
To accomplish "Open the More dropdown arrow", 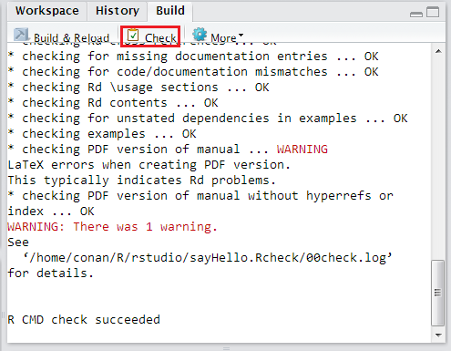I will coord(241,35).
